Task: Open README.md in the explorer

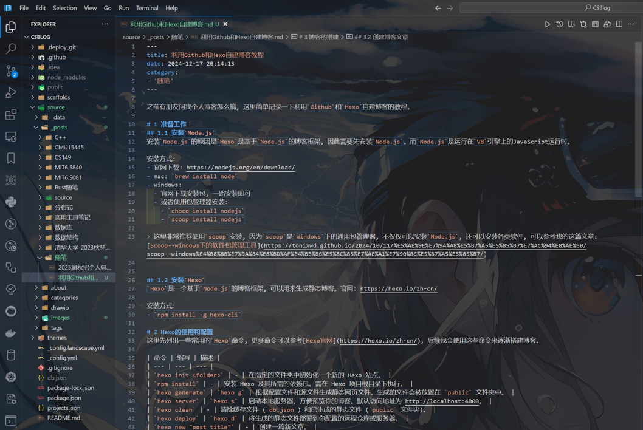Action: [64, 418]
